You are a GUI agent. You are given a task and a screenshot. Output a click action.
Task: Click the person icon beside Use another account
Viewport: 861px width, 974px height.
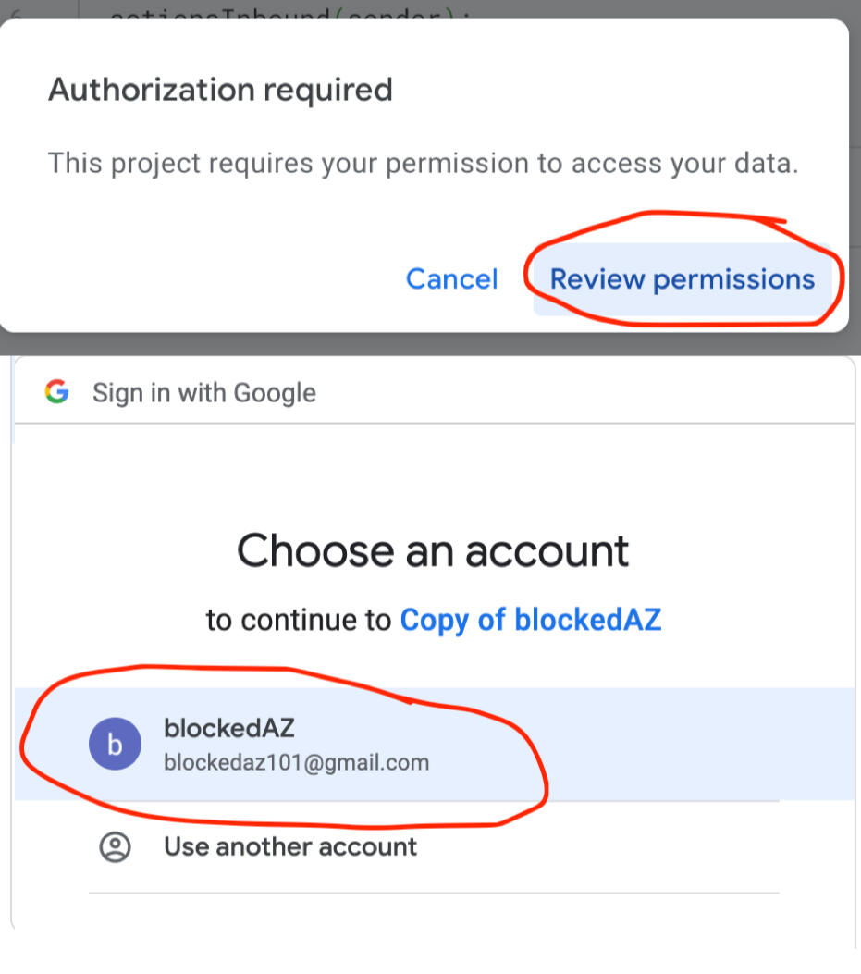point(115,847)
